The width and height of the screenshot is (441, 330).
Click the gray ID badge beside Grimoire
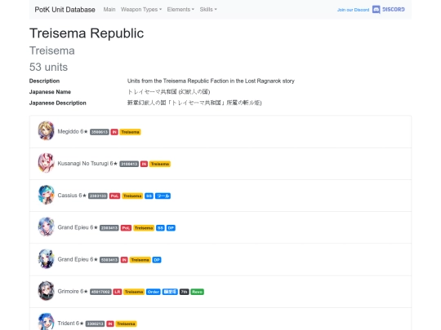point(100,292)
